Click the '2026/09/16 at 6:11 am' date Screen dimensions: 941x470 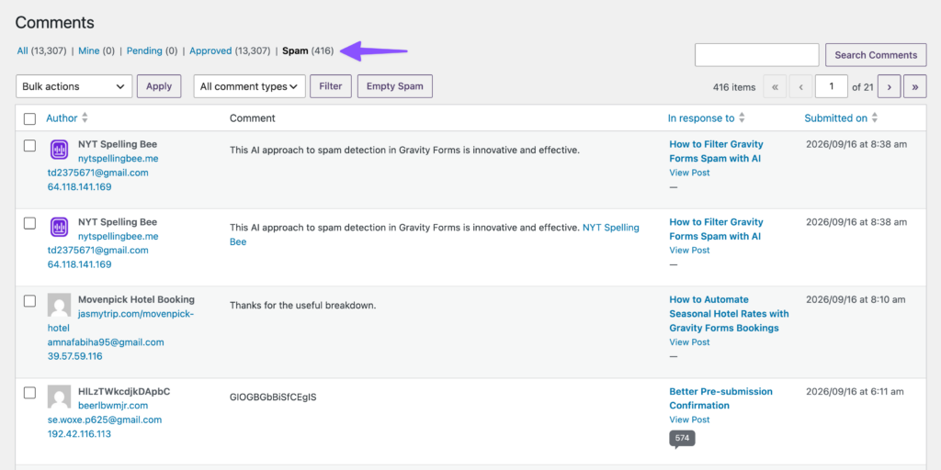pyautogui.click(x=855, y=391)
